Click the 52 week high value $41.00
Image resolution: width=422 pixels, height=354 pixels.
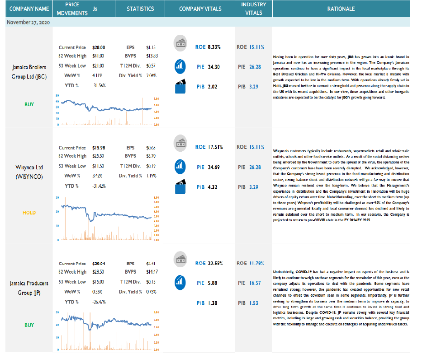98,56
